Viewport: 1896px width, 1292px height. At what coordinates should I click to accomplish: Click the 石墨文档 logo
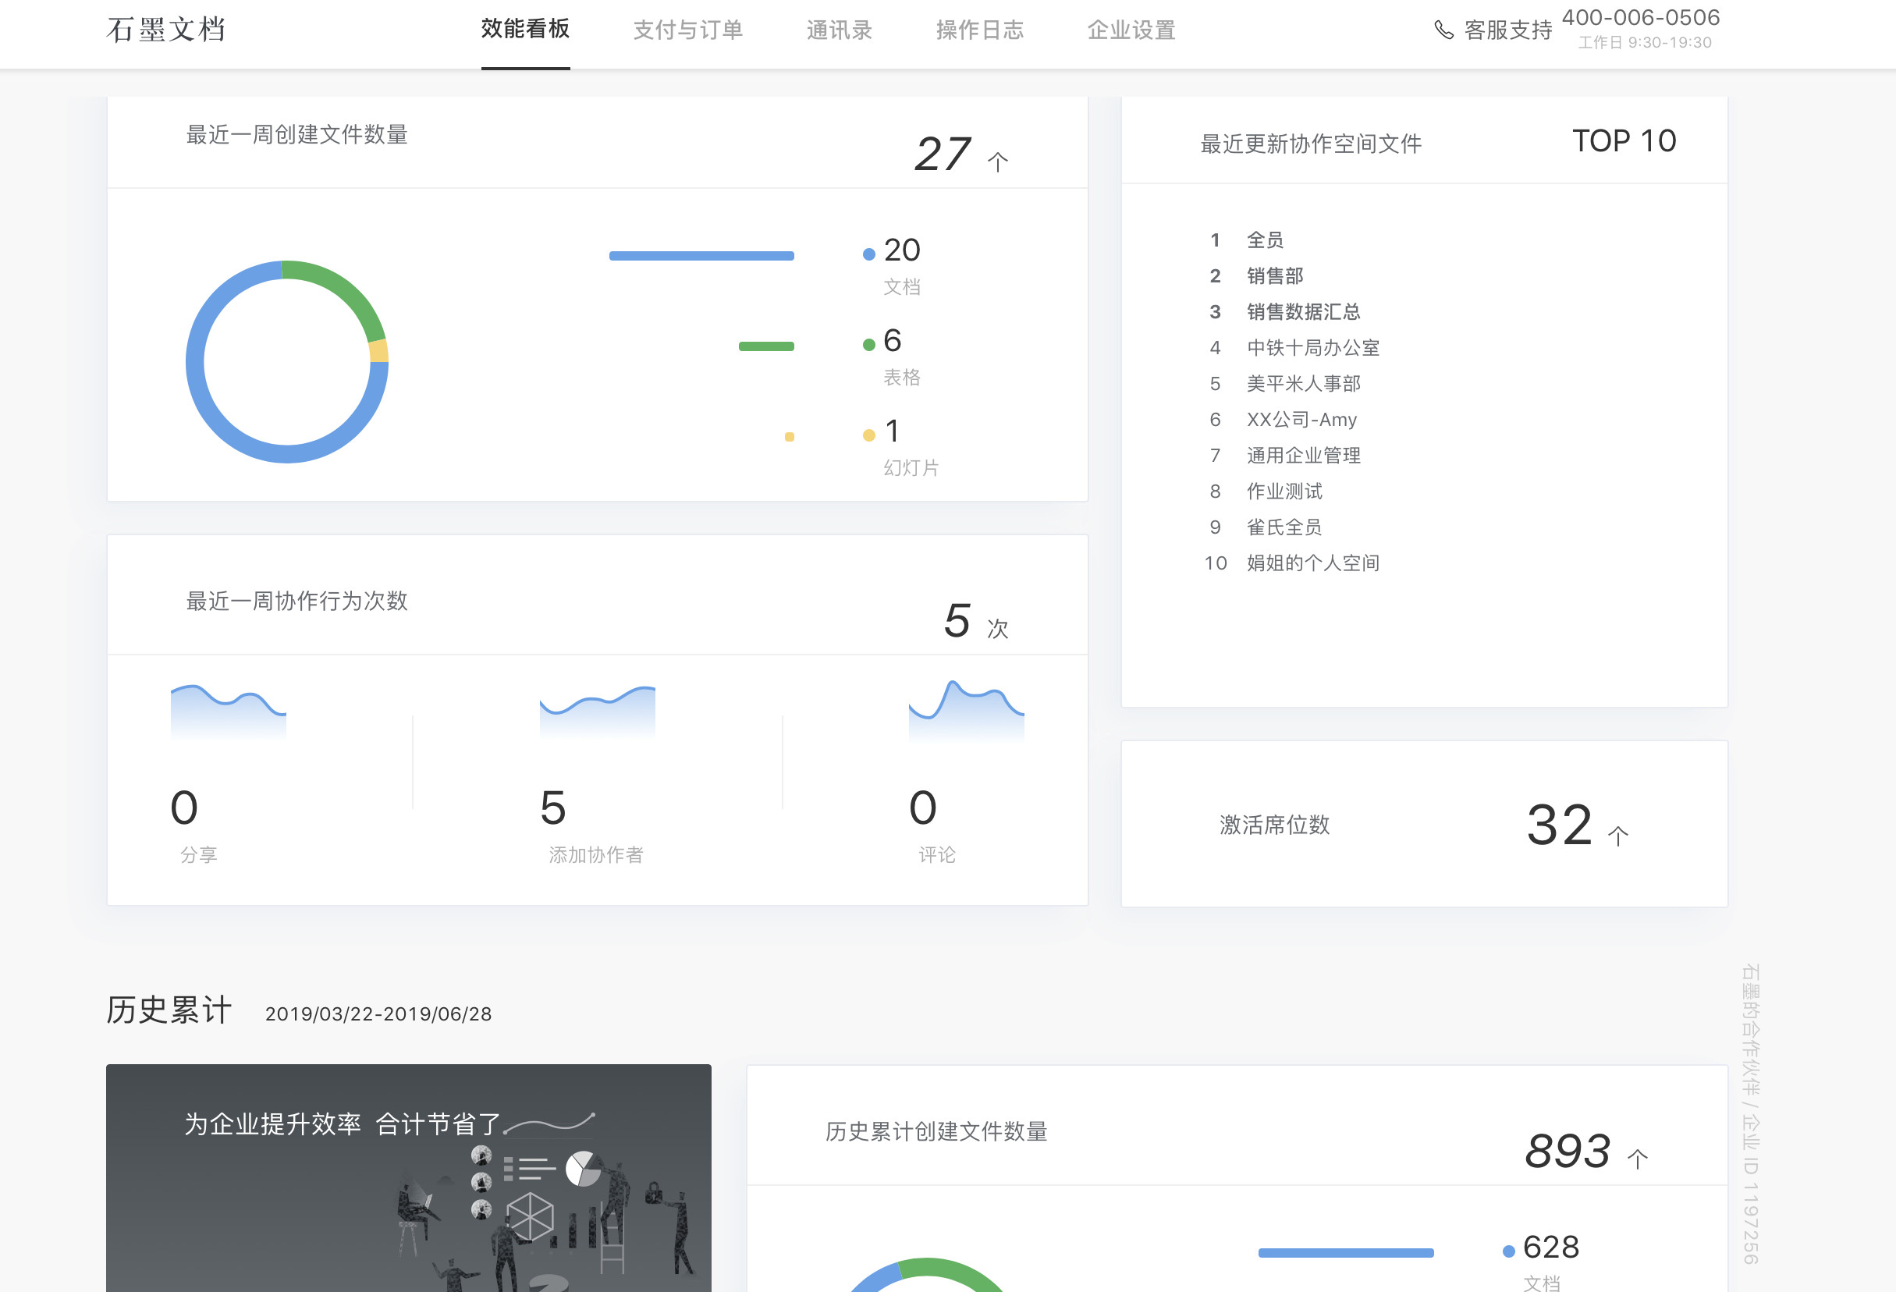pos(166,30)
